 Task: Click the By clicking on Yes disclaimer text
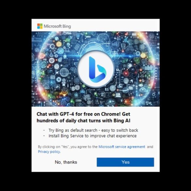click(68, 147)
